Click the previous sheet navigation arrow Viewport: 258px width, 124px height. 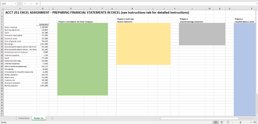click(x=5, y=118)
